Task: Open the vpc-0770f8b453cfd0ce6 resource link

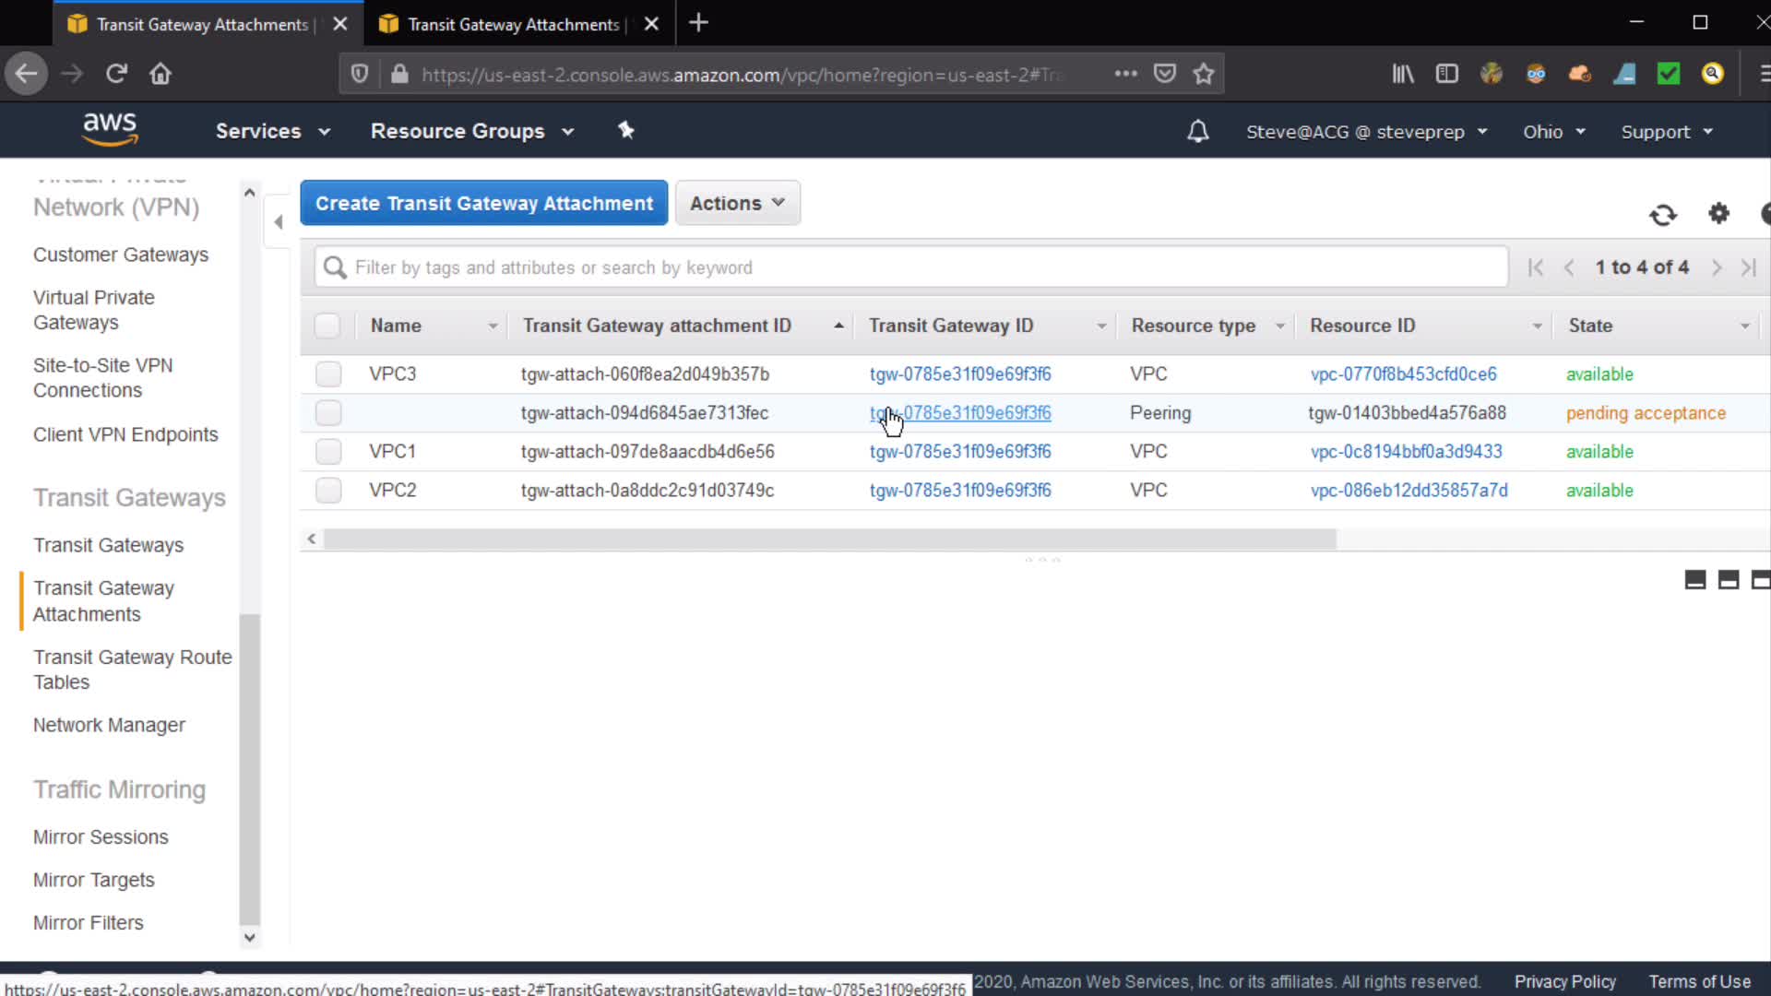Action: (1403, 374)
